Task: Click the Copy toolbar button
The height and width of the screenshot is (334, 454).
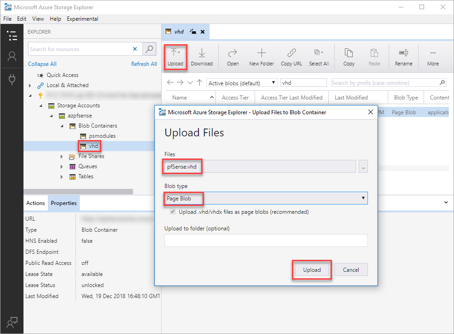Action: pyautogui.click(x=349, y=57)
